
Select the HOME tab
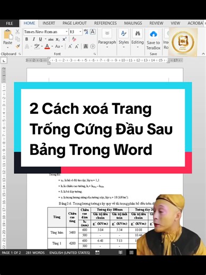(x=29, y=23)
